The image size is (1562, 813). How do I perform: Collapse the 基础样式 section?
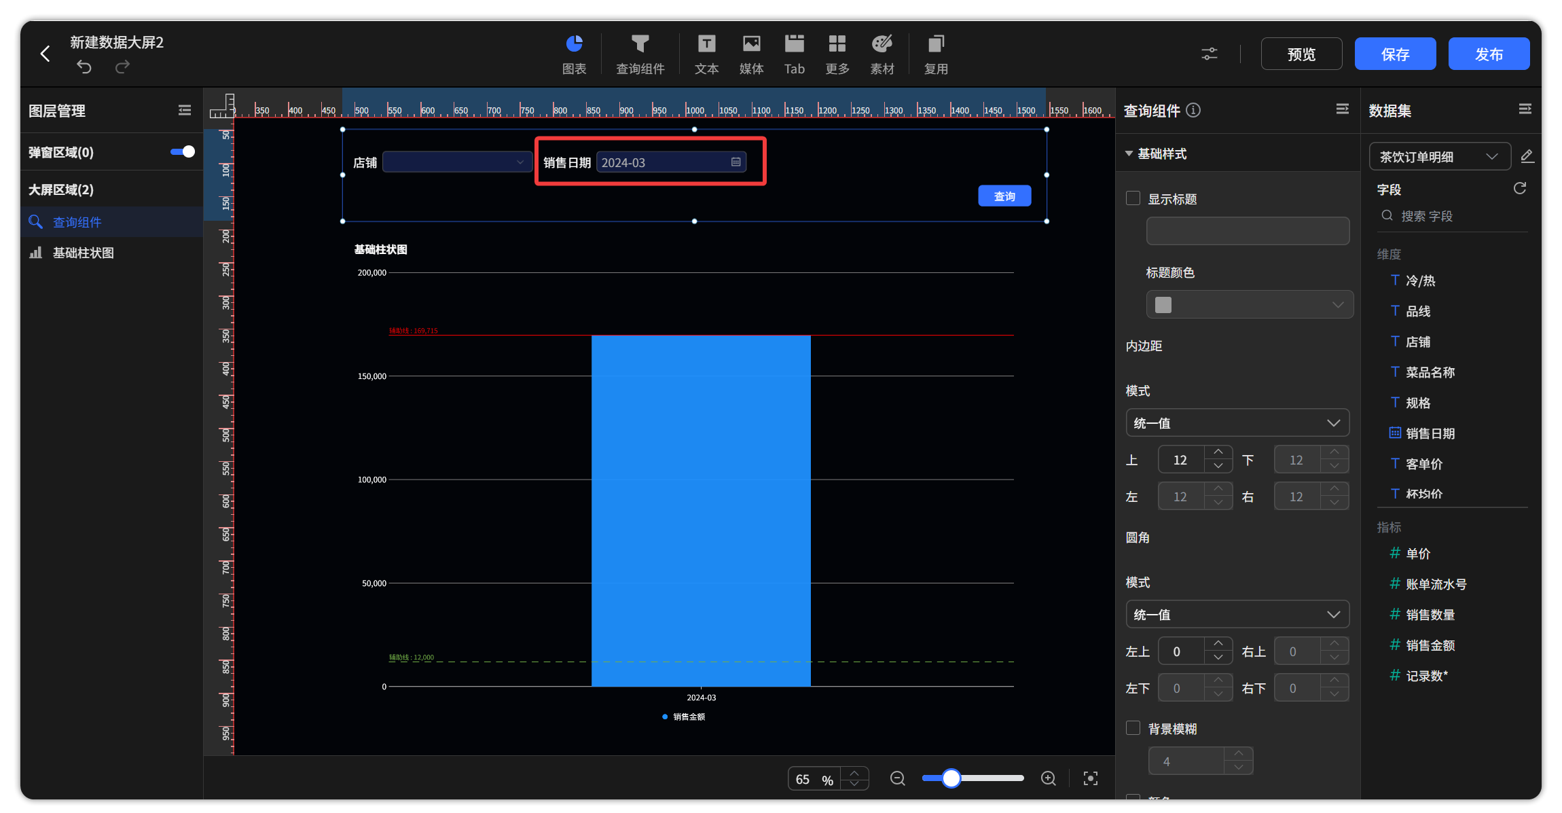tap(1129, 153)
